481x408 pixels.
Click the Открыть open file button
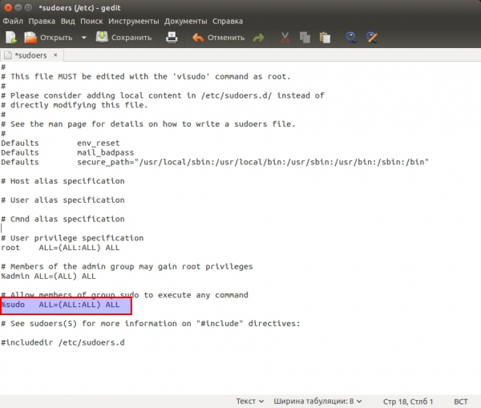pyautogui.click(x=48, y=37)
